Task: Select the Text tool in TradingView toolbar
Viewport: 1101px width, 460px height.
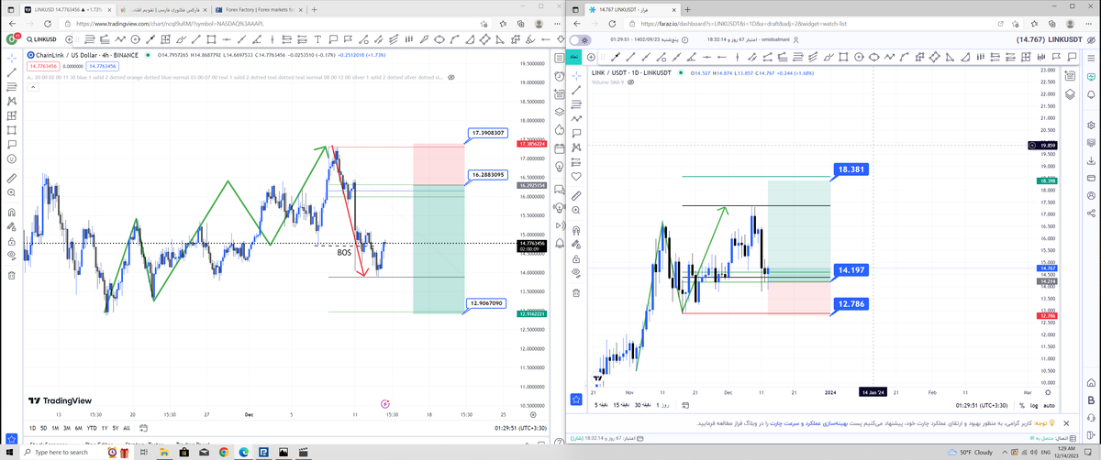Action: pos(317,39)
